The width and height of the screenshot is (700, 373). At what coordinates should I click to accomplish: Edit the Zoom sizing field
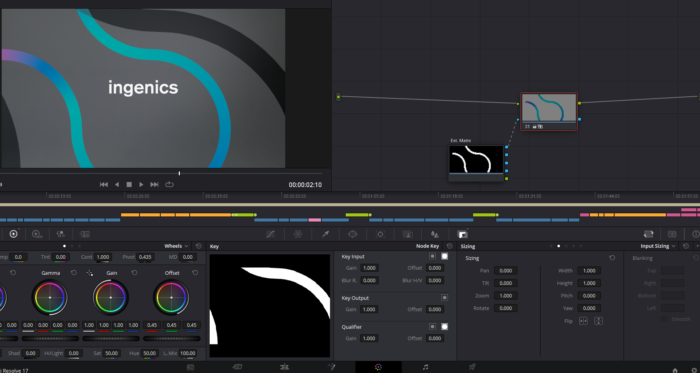[506, 296]
